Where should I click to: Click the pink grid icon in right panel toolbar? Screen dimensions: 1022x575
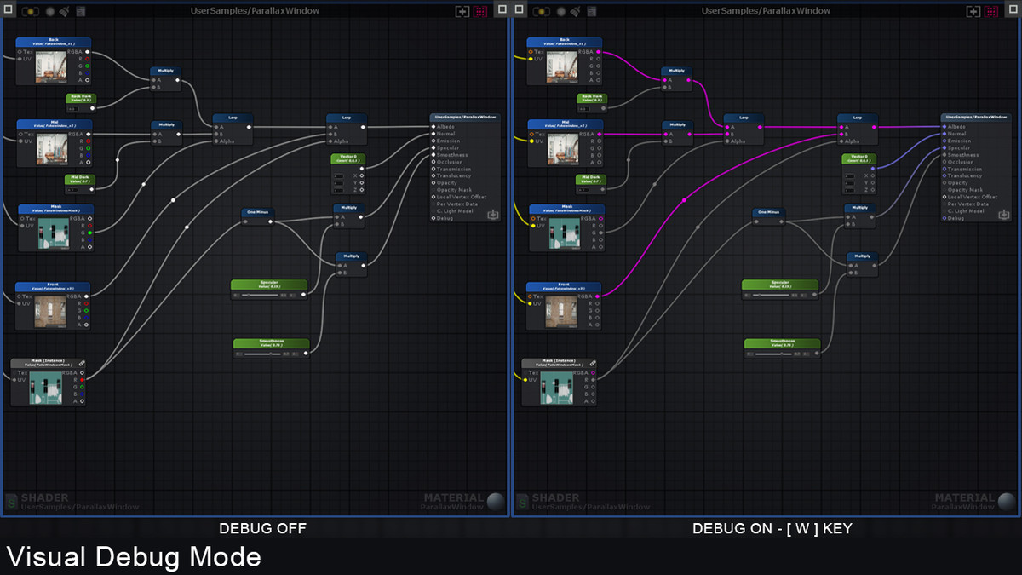pos(992,12)
